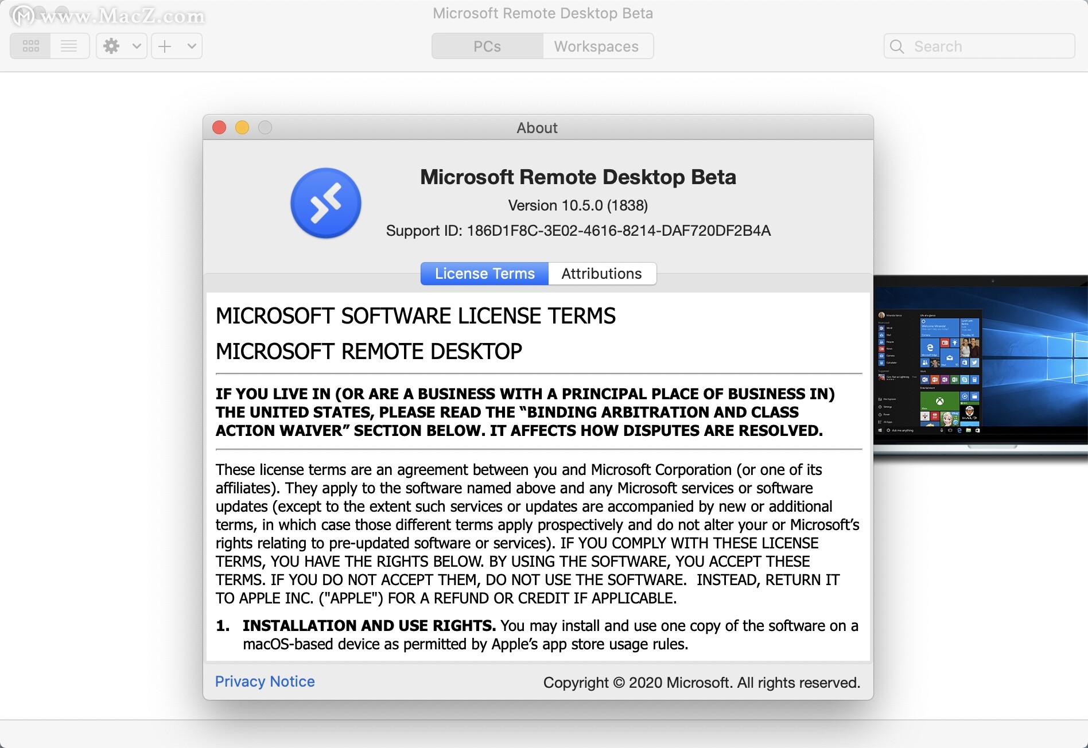
Task: Show the License Terms tab
Action: point(484,274)
